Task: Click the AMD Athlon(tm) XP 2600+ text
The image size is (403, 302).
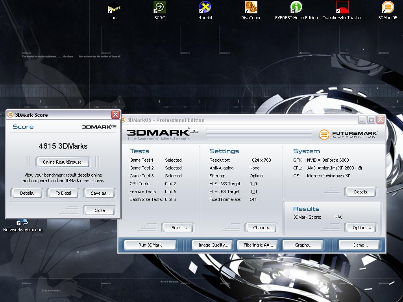Action: [335, 168]
